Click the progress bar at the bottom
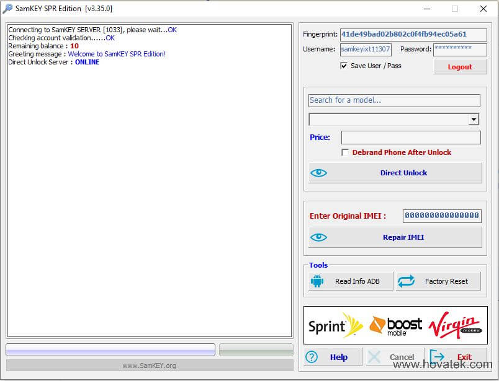The height and width of the screenshot is (381, 499). click(x=110, y=349)
